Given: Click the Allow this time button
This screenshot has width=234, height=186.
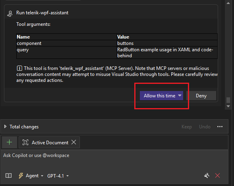Looking at the screenshot, I should point(159,96).
